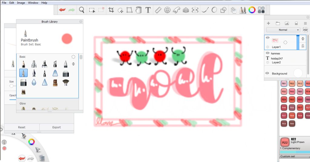
Task: Expand Layer1 reorder arrows control
Action: click(x=303, y=39)
